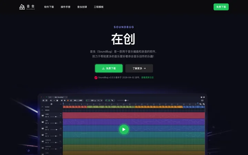Open the 查看更新日志 link

pyautogui.click(x=147, y=77)
